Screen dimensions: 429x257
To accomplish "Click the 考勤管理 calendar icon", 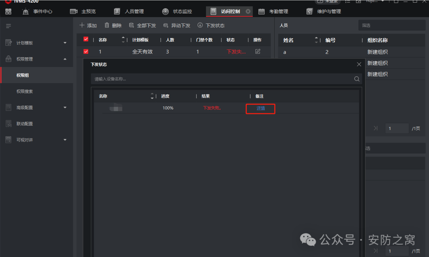I will 261,12.
